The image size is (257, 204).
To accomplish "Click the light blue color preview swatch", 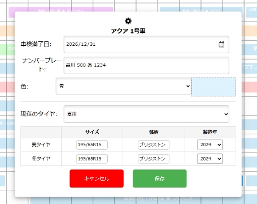I will click(214, 87).
